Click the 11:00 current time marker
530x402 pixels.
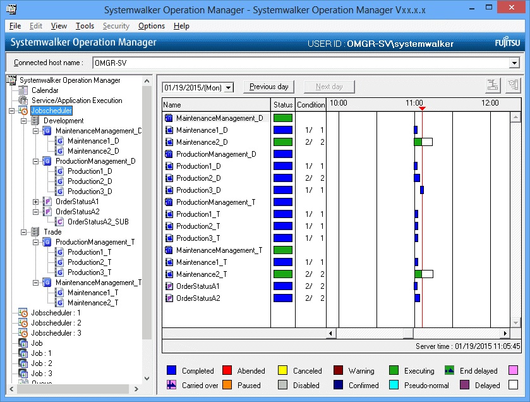coord(422,109)
